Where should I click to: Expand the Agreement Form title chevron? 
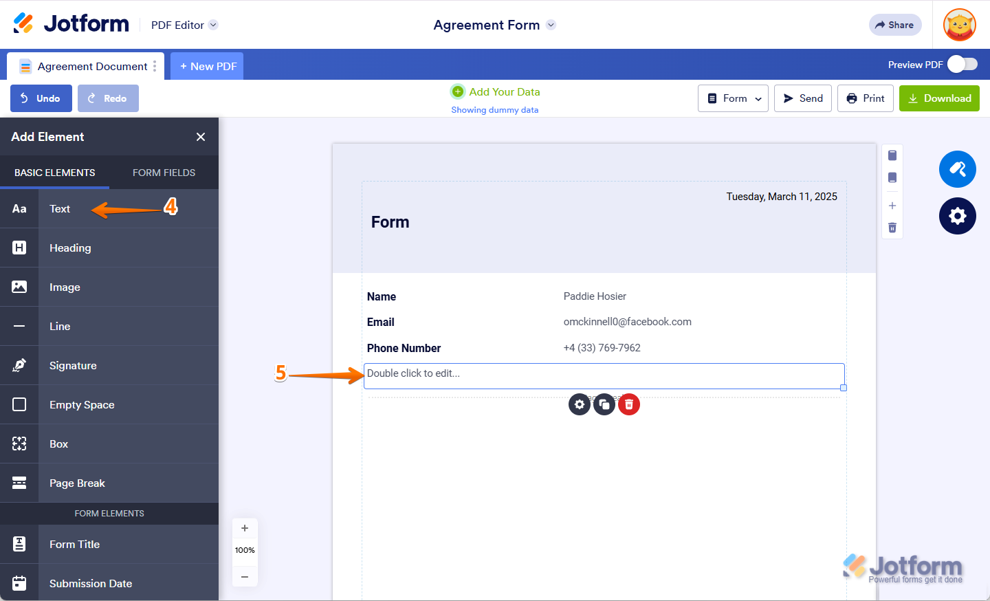point(551,25)
